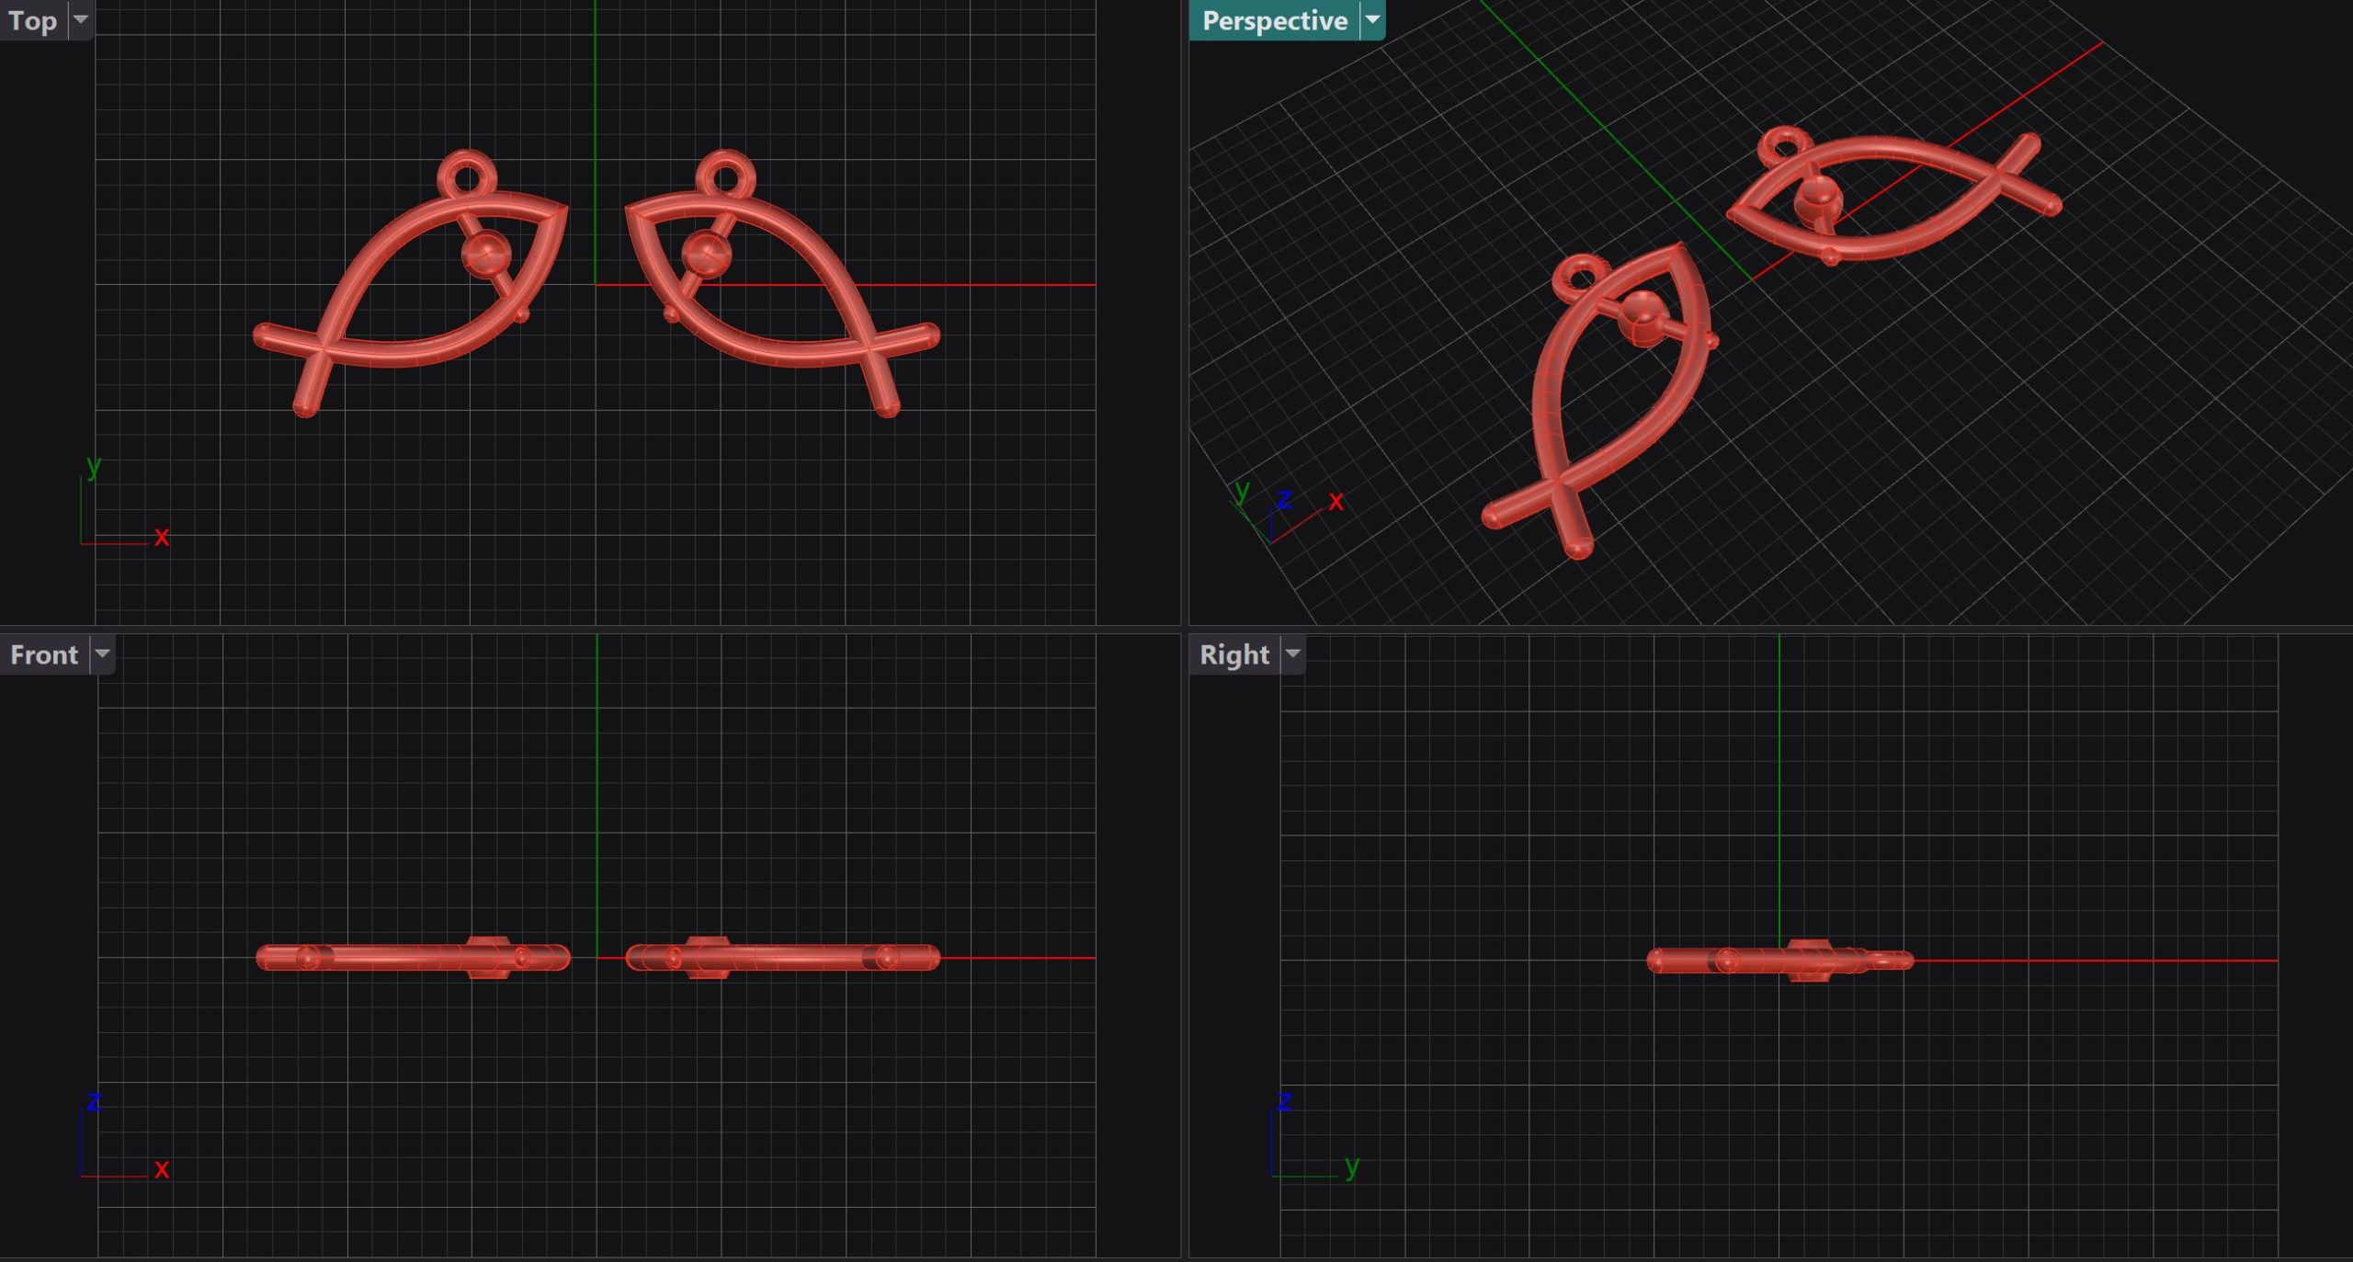This screenshot has width=2353, height=1262.
Task: Select the right fish pendant in Front view
Action: 783,958
